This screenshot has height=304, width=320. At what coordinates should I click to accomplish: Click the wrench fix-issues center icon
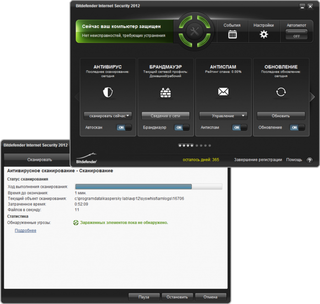point(195,31)
